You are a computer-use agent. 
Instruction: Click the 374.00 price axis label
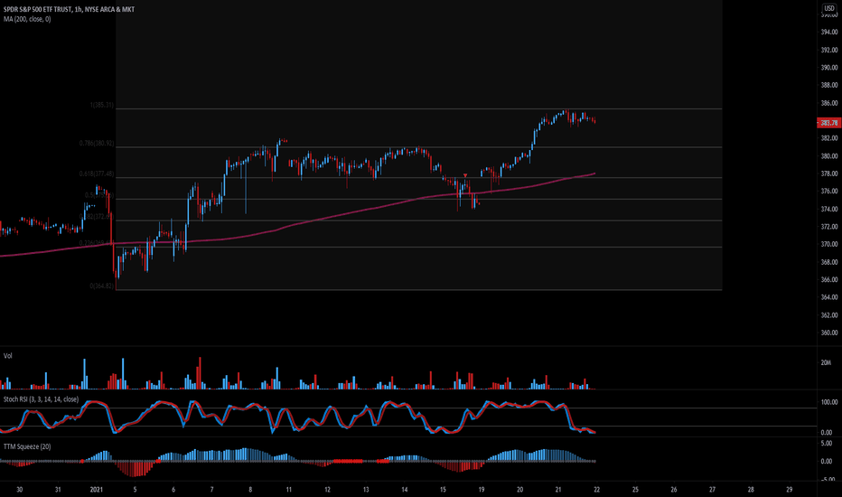click(828, 209)
